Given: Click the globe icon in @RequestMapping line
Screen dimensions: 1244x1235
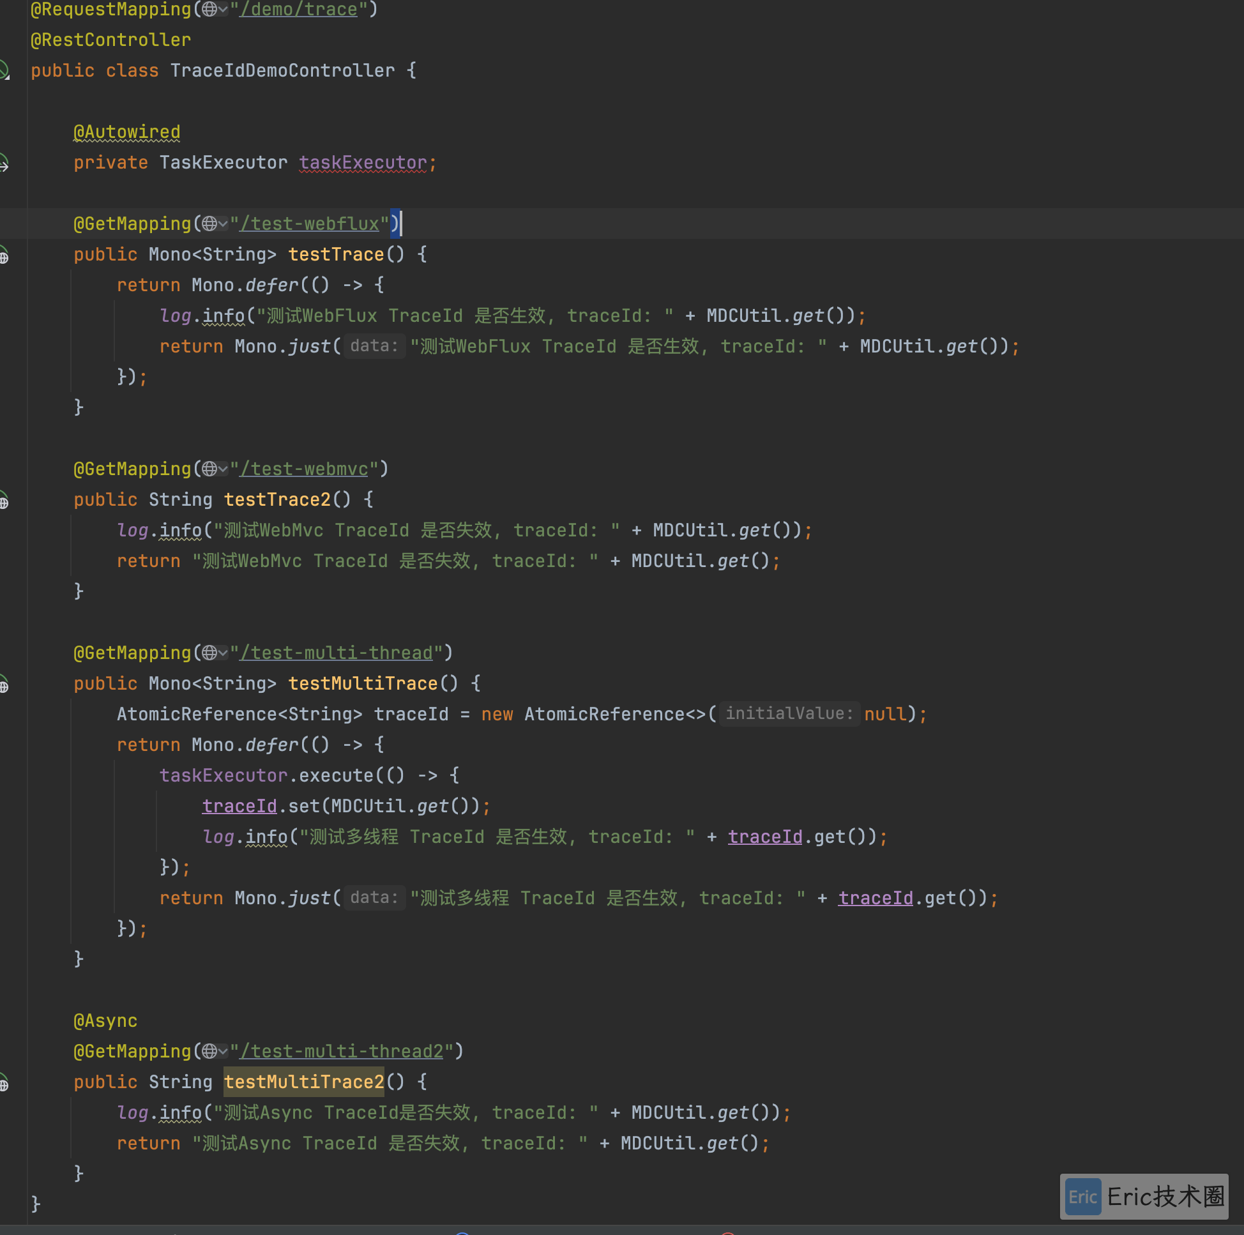Looking at the screenshot, I should click(209, 10).
